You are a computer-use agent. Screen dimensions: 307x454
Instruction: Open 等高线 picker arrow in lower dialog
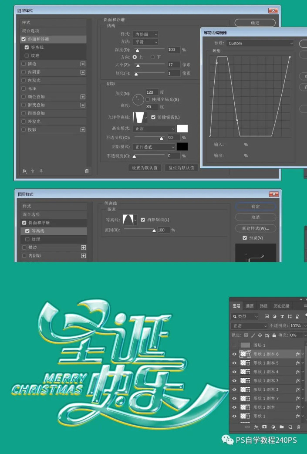tap(135, 220)
